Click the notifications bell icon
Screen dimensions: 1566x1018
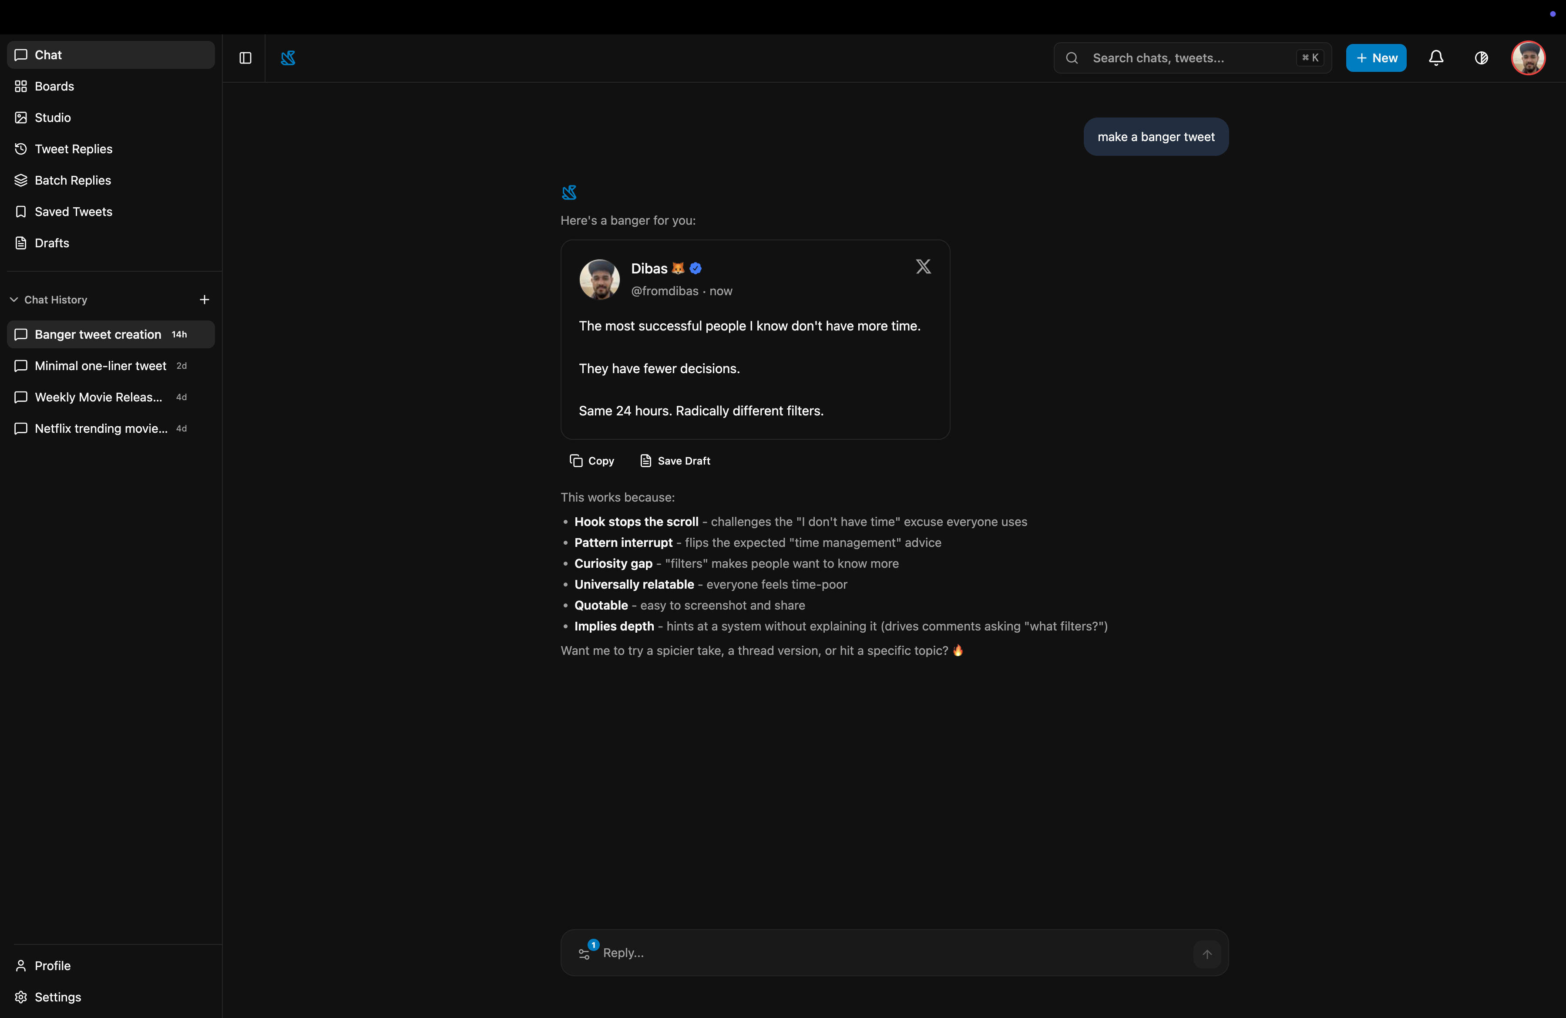[1436, 58]
